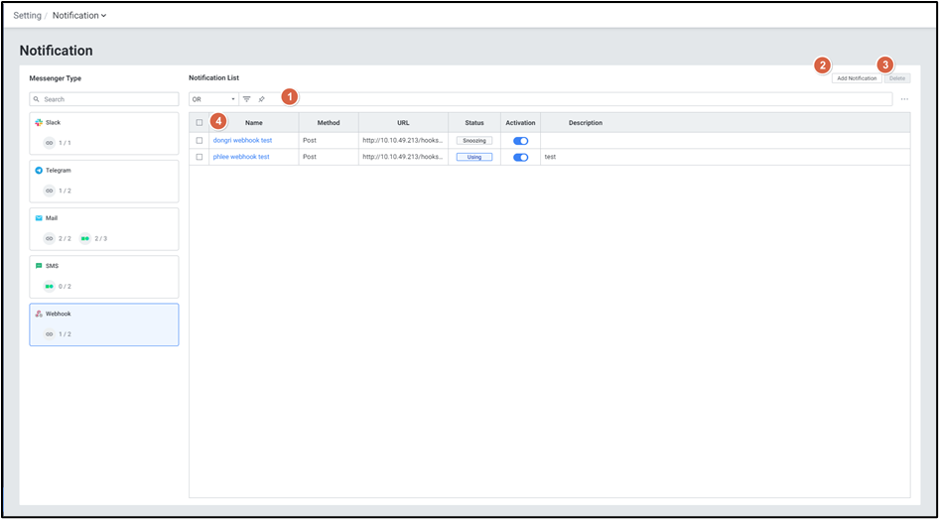Turn off activation toggle for phlee webhook test
Viewport: 939px width, 519px height.
tap(520, 157)
